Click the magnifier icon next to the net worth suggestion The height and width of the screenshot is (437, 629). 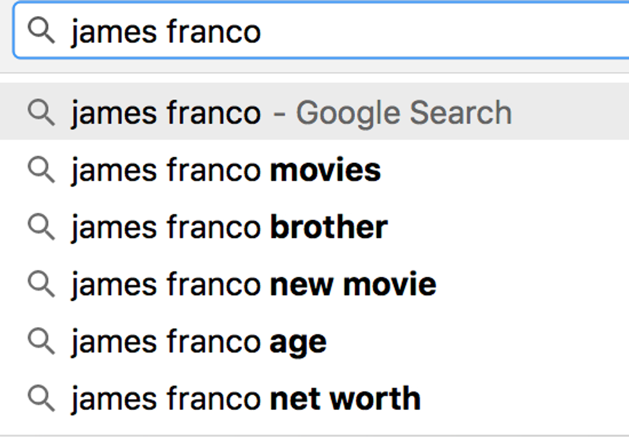tap(42, 398)
